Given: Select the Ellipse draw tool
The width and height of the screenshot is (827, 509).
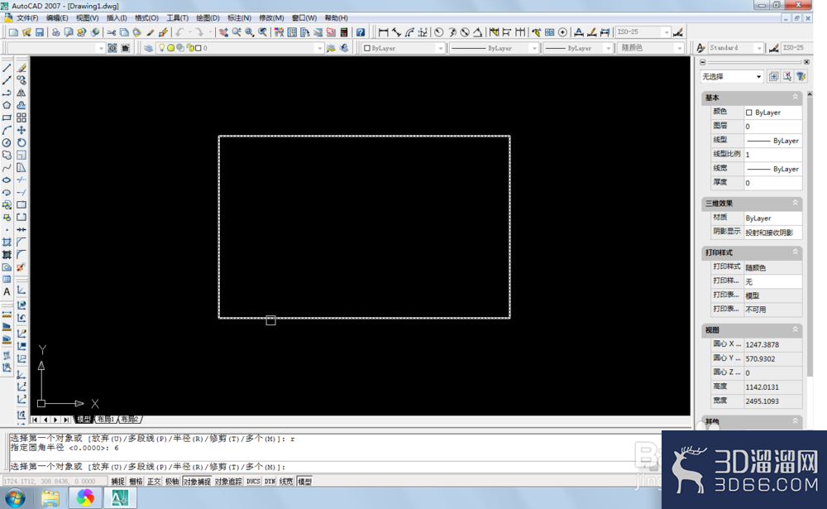Looking at the screenshot, I should (x=7, y=180).
